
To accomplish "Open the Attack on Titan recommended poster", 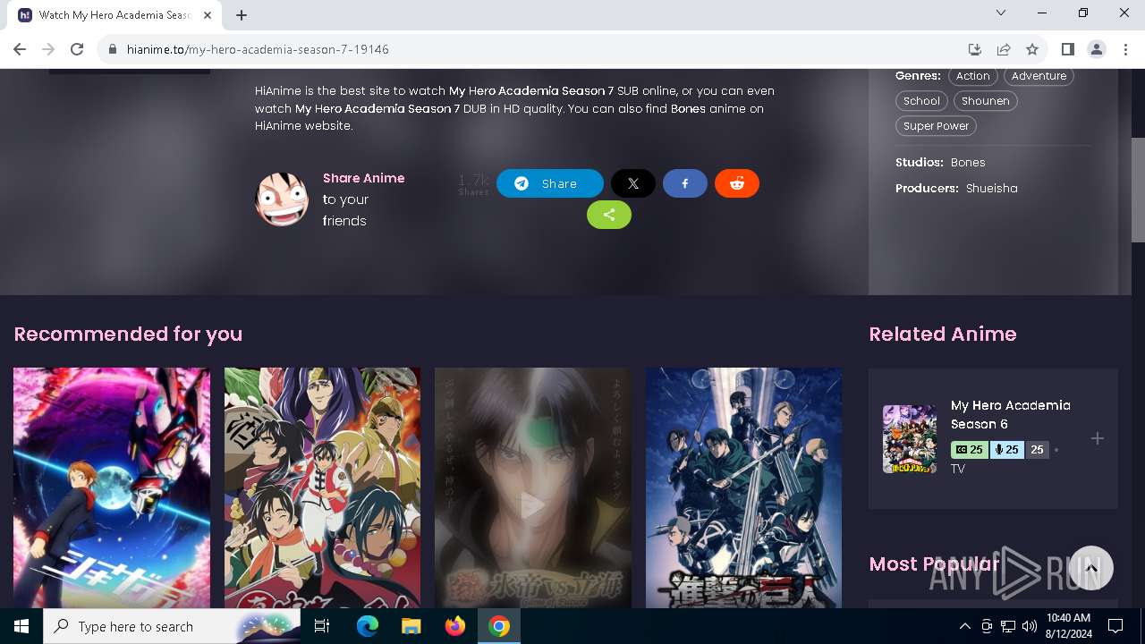I will click(x=743, y=487).
